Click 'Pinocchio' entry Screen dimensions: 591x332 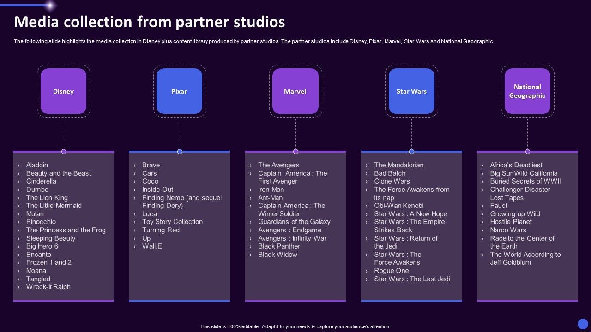(x=41, y=222)
